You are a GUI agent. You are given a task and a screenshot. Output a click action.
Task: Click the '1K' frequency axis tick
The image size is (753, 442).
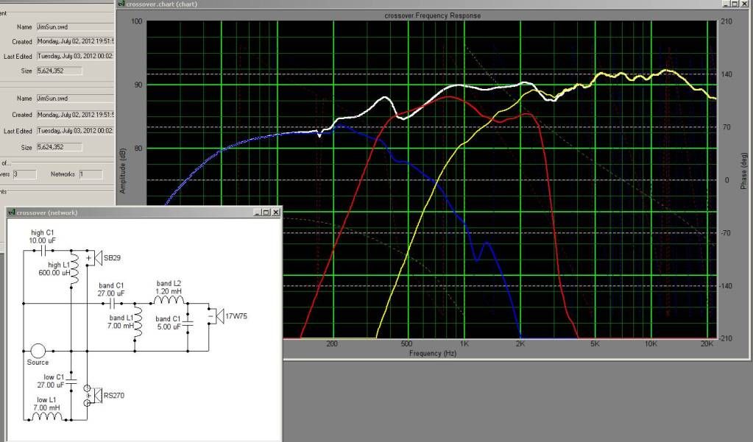coord(464,343)
